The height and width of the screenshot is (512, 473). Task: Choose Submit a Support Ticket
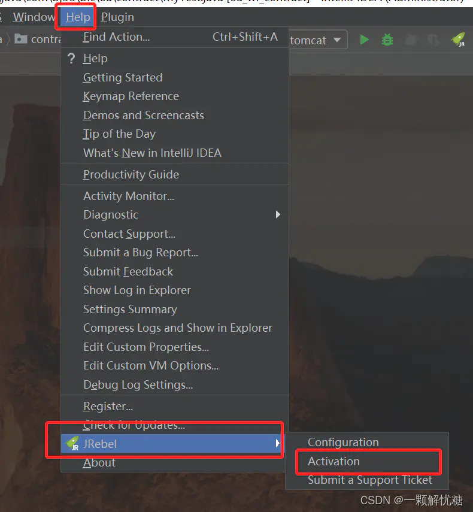(367, 480)
